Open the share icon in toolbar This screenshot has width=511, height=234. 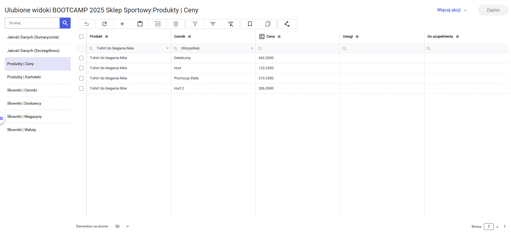(x=287, y=24)
